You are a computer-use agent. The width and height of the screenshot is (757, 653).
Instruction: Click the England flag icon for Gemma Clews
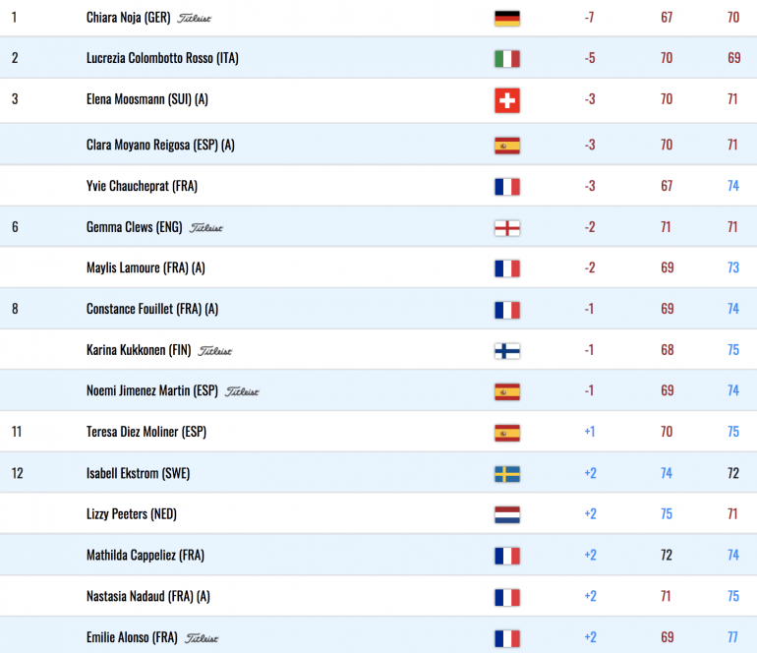(507, 227)
